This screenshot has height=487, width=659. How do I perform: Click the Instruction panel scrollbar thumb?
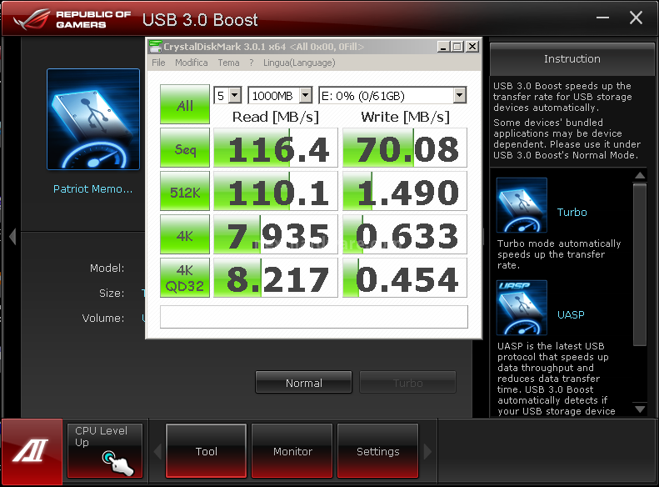pyautogui.click(x=640, y=264)
